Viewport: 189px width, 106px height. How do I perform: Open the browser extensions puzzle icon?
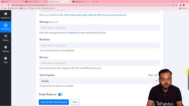(x=180, y=5)
